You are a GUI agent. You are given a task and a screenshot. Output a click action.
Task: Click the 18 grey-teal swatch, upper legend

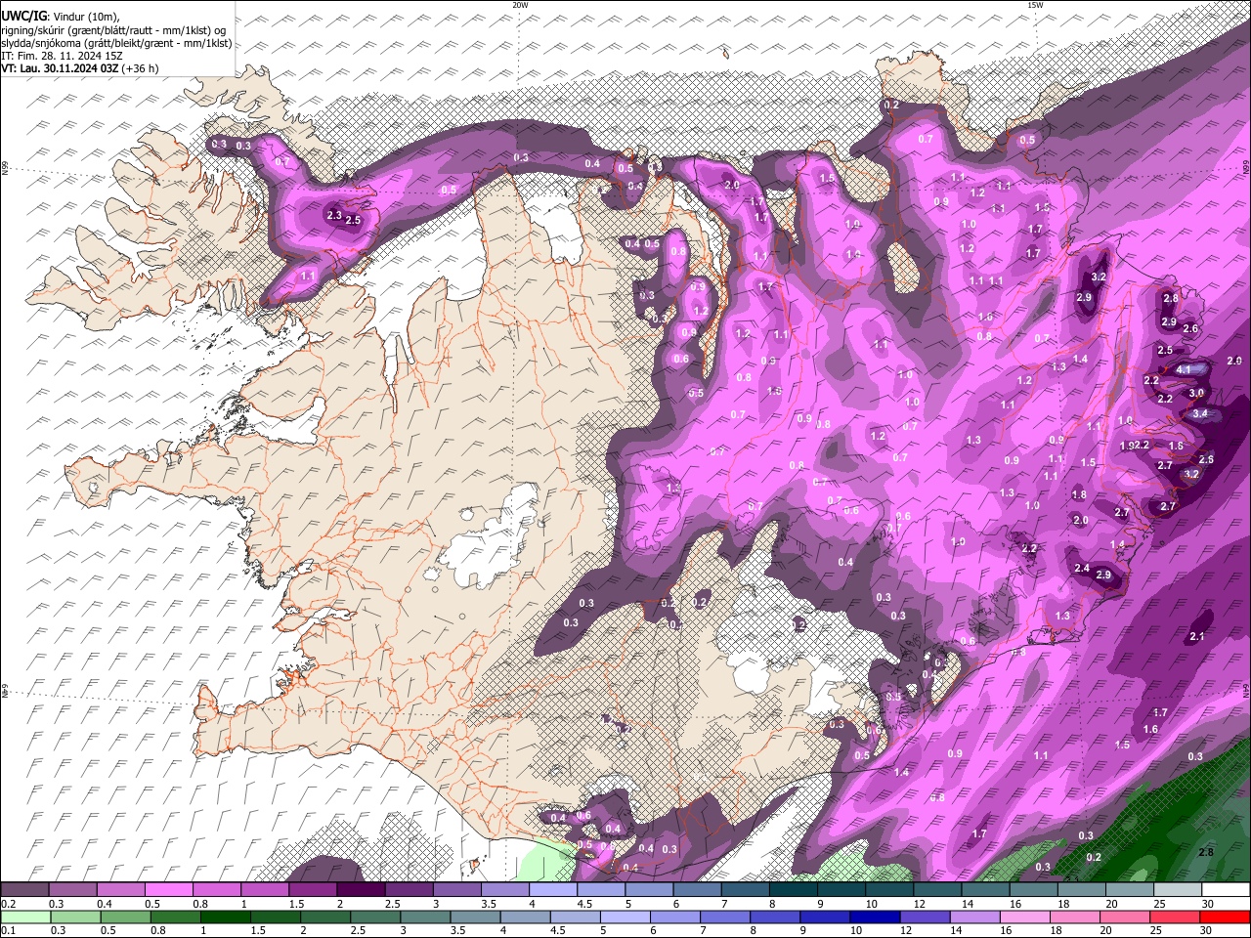click(x=1081, y=890)
